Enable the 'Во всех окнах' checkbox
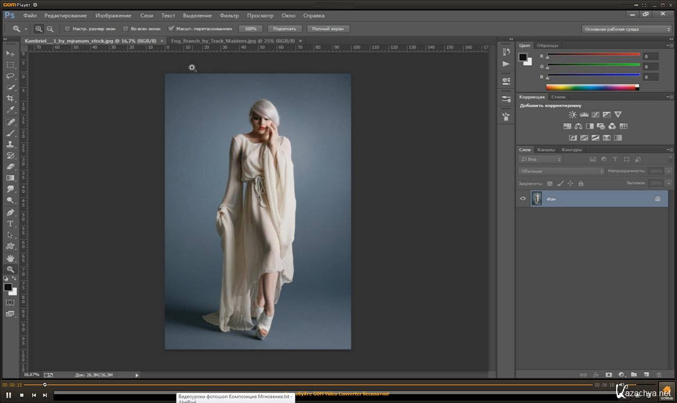677x403 pixels. pyautogui.click(x=125, y=29)
